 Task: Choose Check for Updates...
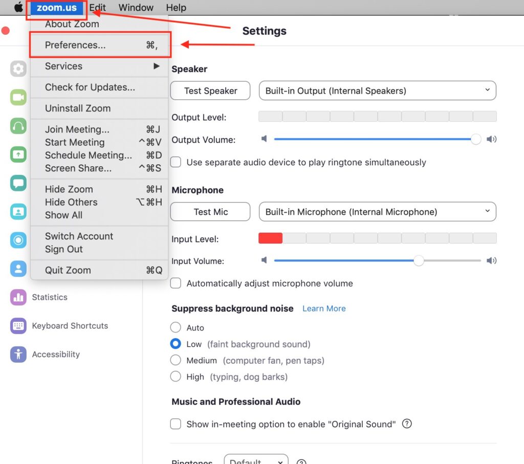point(100,87)
